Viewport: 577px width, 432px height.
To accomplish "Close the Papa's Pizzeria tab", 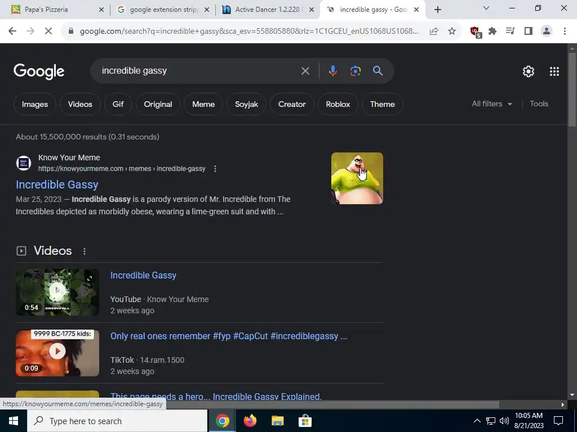I will [101, 10].
